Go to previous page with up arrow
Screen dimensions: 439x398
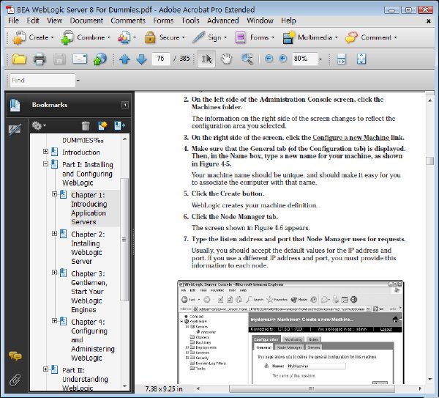click(x=124, y=59)
